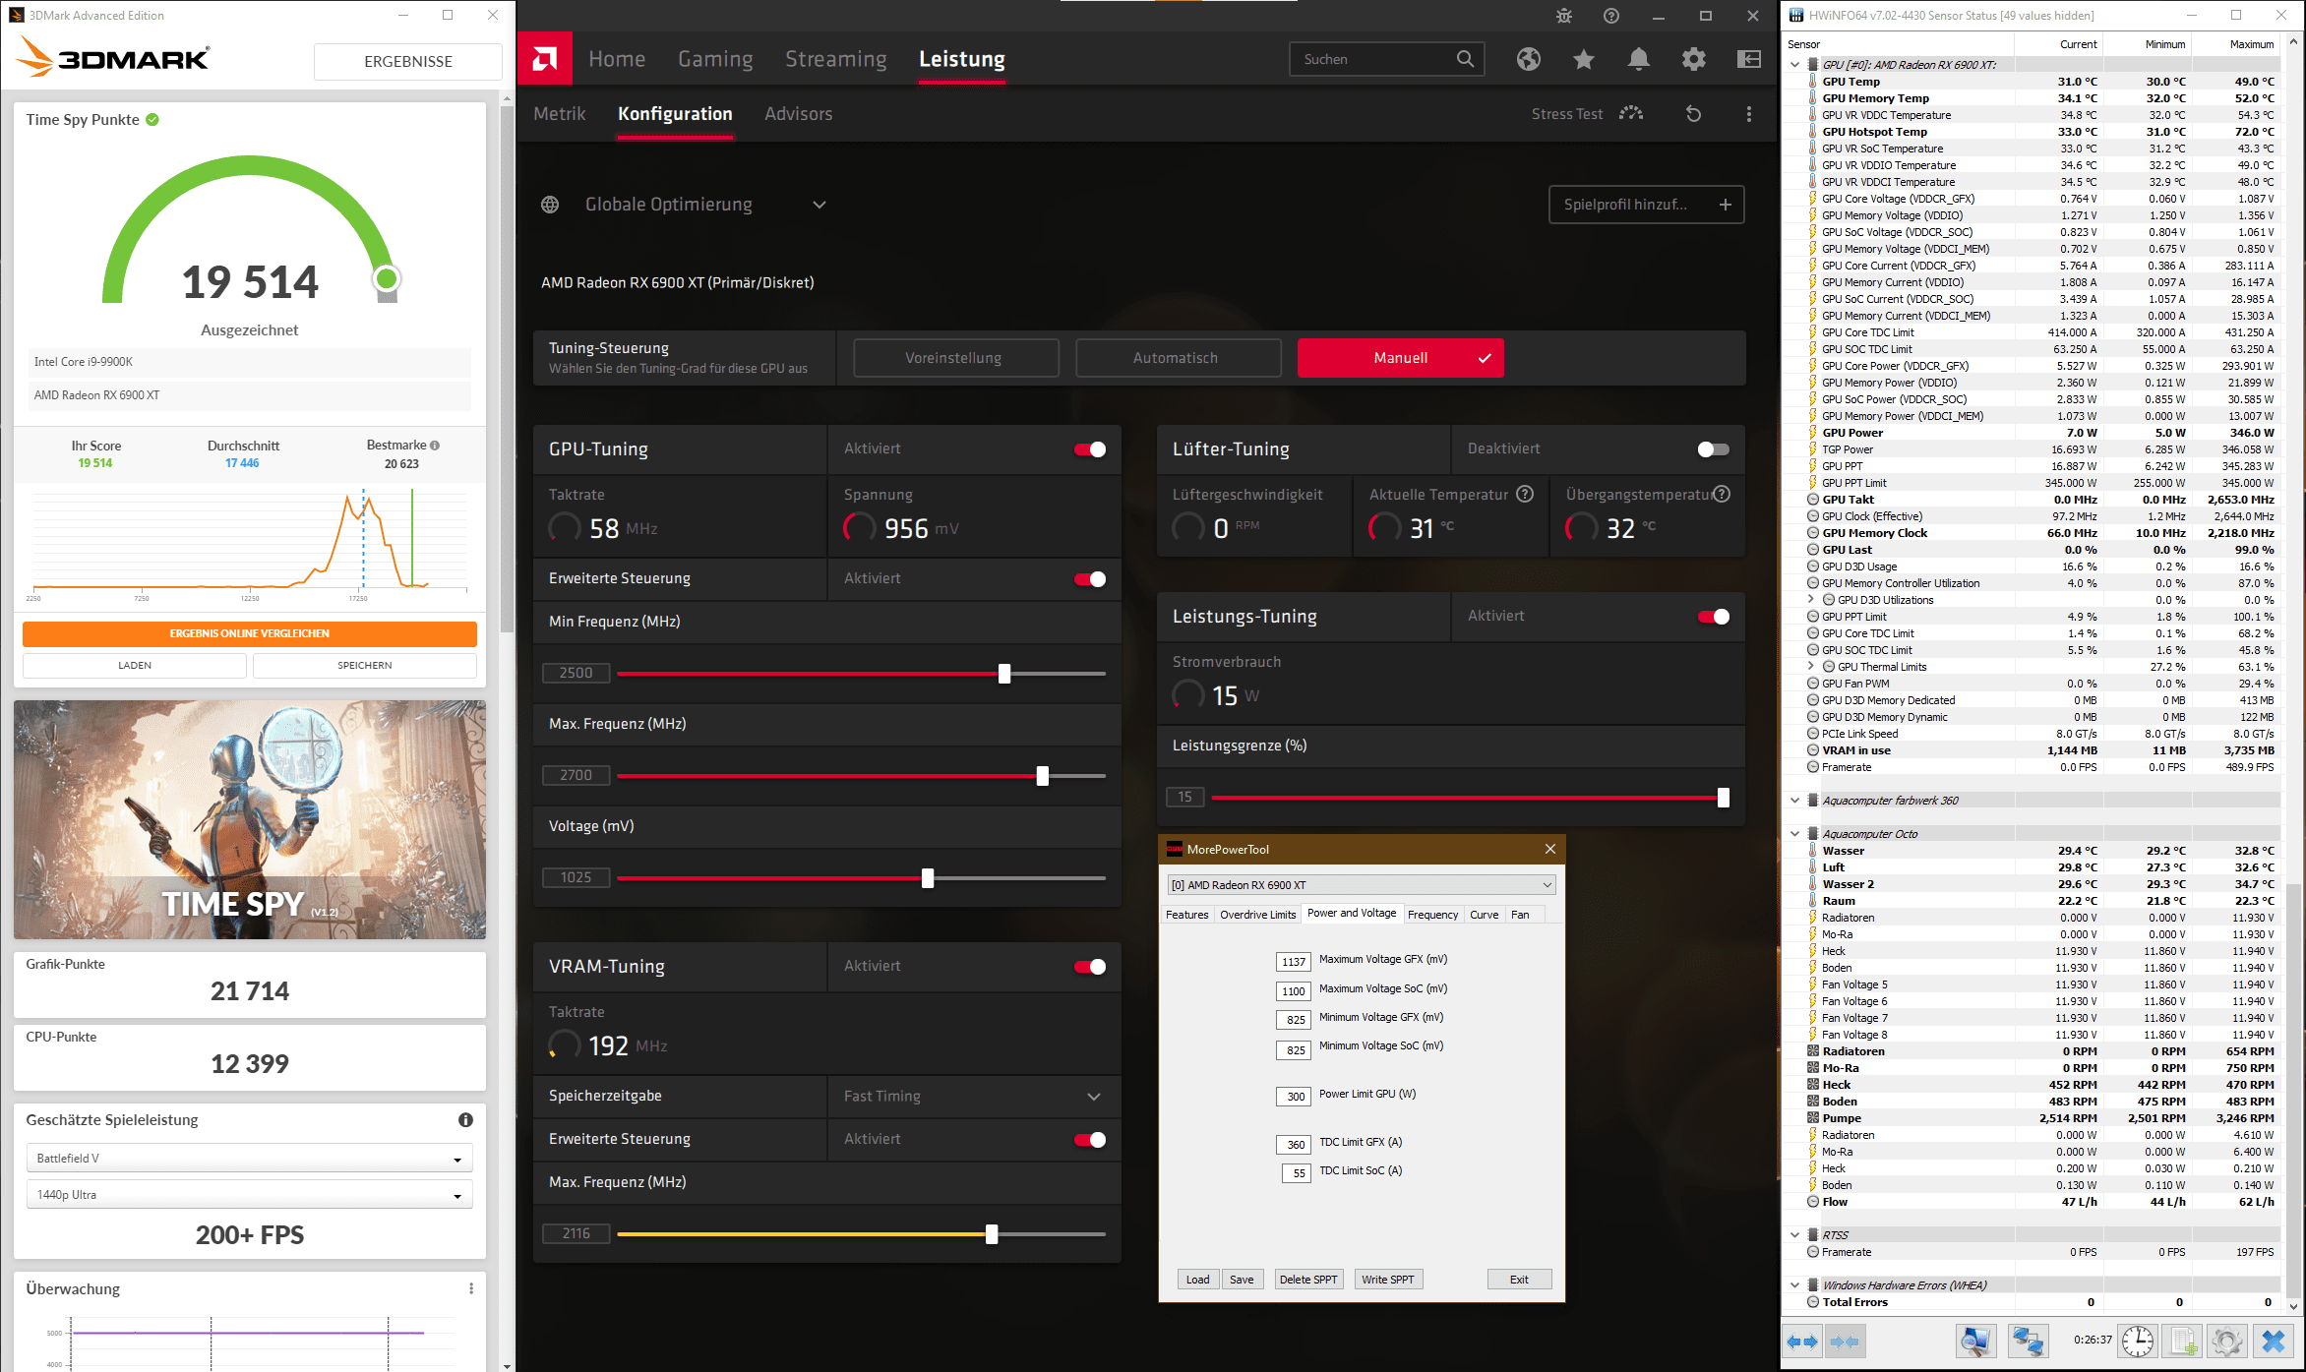Expand the Globale Optimierung dropdown
The width and height of the screenshot is (2306, 1372).
click(x=819, y=205)
